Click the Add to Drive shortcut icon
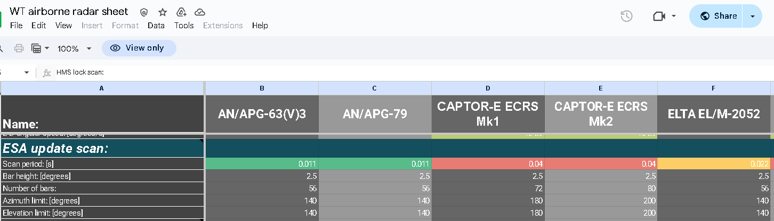 (181, 12)
